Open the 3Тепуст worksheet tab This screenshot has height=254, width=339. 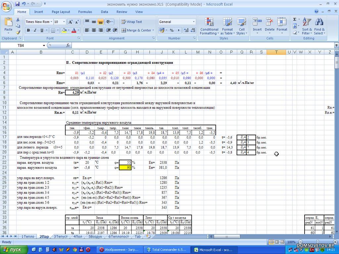pos(61,236)
